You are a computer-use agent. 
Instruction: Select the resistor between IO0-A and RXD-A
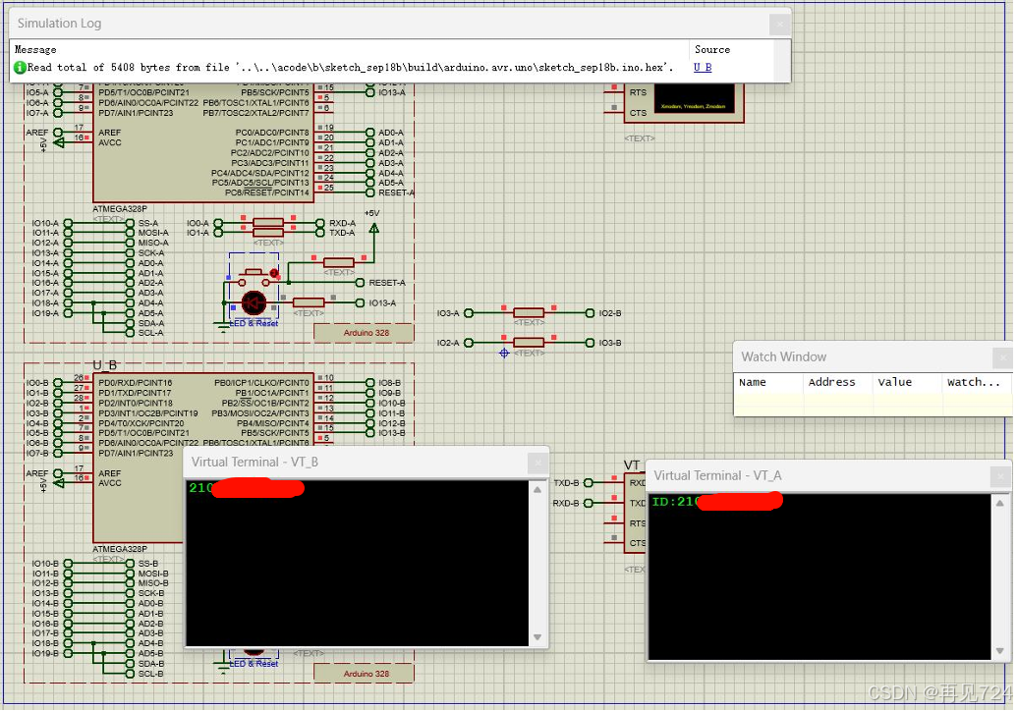coord(268,223)
